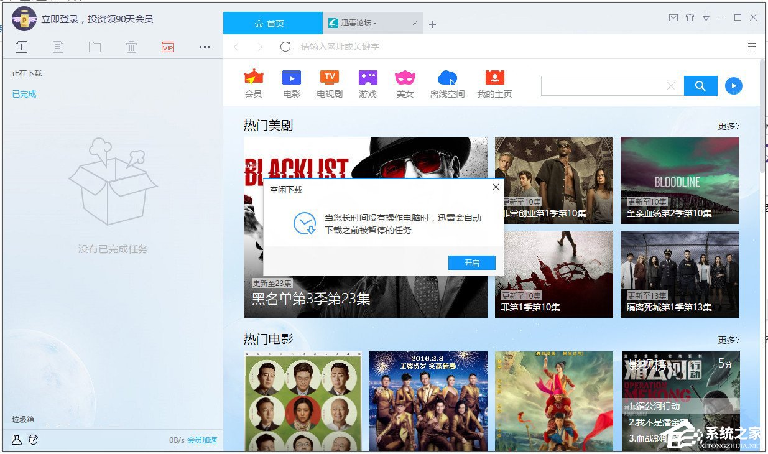Open 垃圾箱 in sidebar
Image resolution: width=768 pixels, height=454 pixels.
point(23,419)
